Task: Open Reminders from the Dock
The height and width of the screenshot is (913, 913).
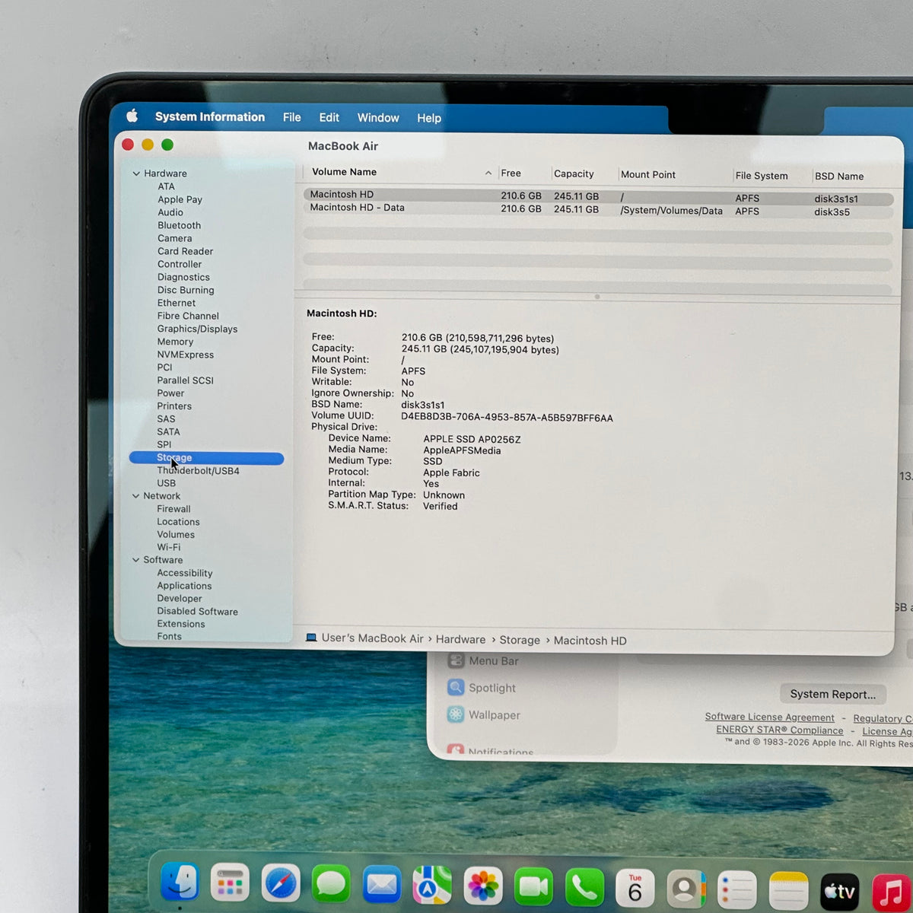Action: (x=736, y=889)
